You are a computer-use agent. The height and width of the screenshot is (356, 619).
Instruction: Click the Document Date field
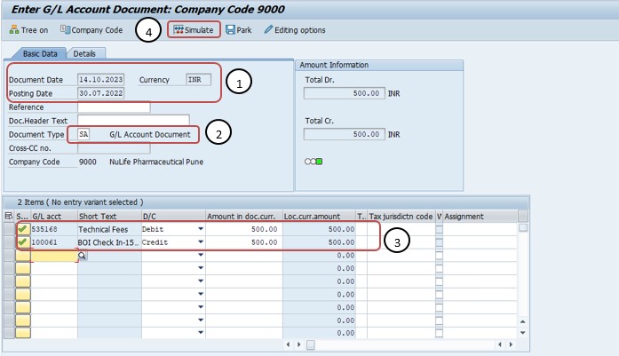click(101, 80)
